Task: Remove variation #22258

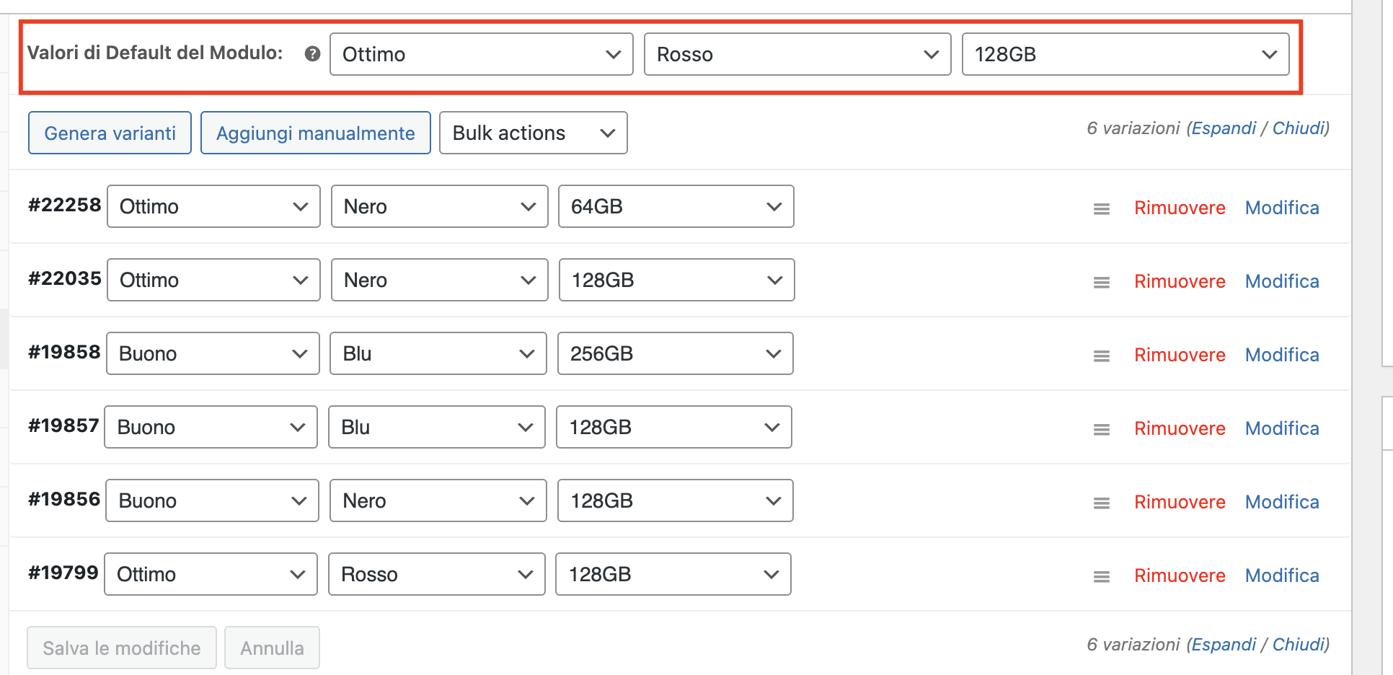Action: (x=1180, y=208)
